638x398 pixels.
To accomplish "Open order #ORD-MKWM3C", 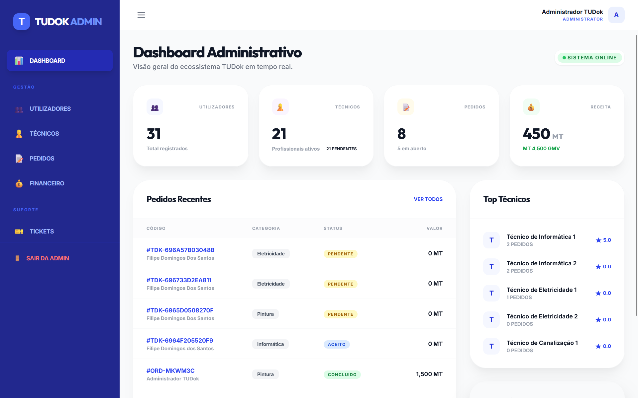I will click(x=170, y=371).
